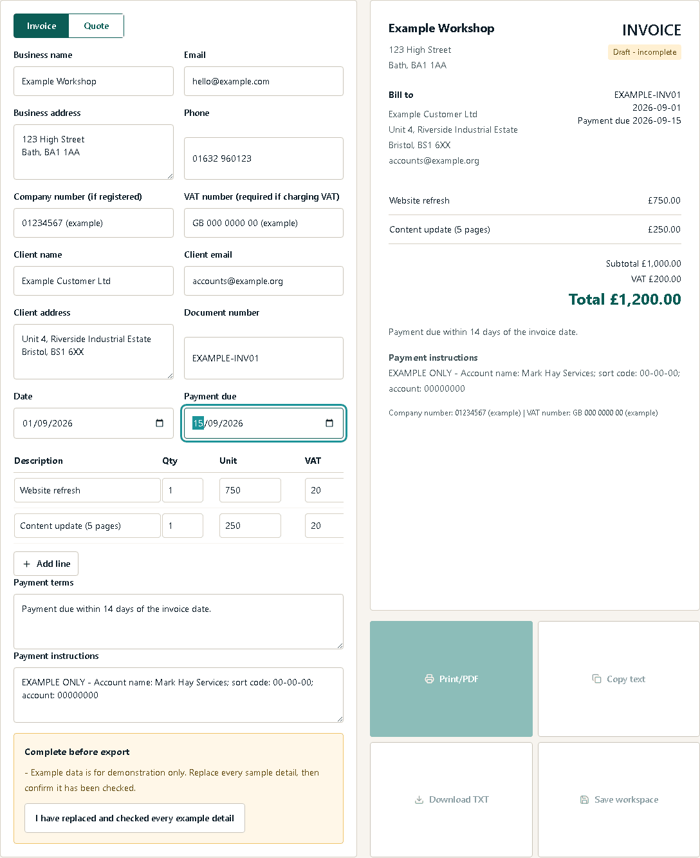The width and height of the screenshot is (700, 858).
Task: Edit the Content update (5 pages) description
Action: pos(87,526)
